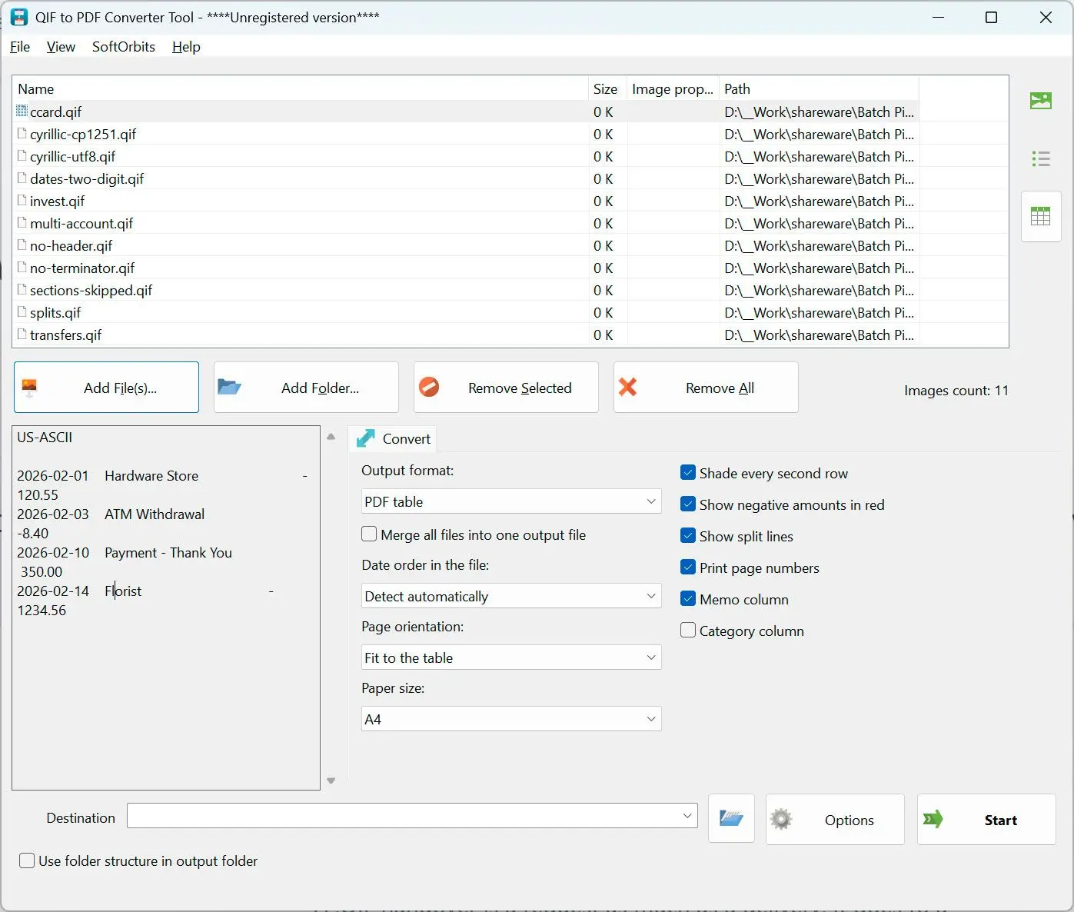
Task: Click the preview pane scroll down arrow
Action: [x=331, y=781]
